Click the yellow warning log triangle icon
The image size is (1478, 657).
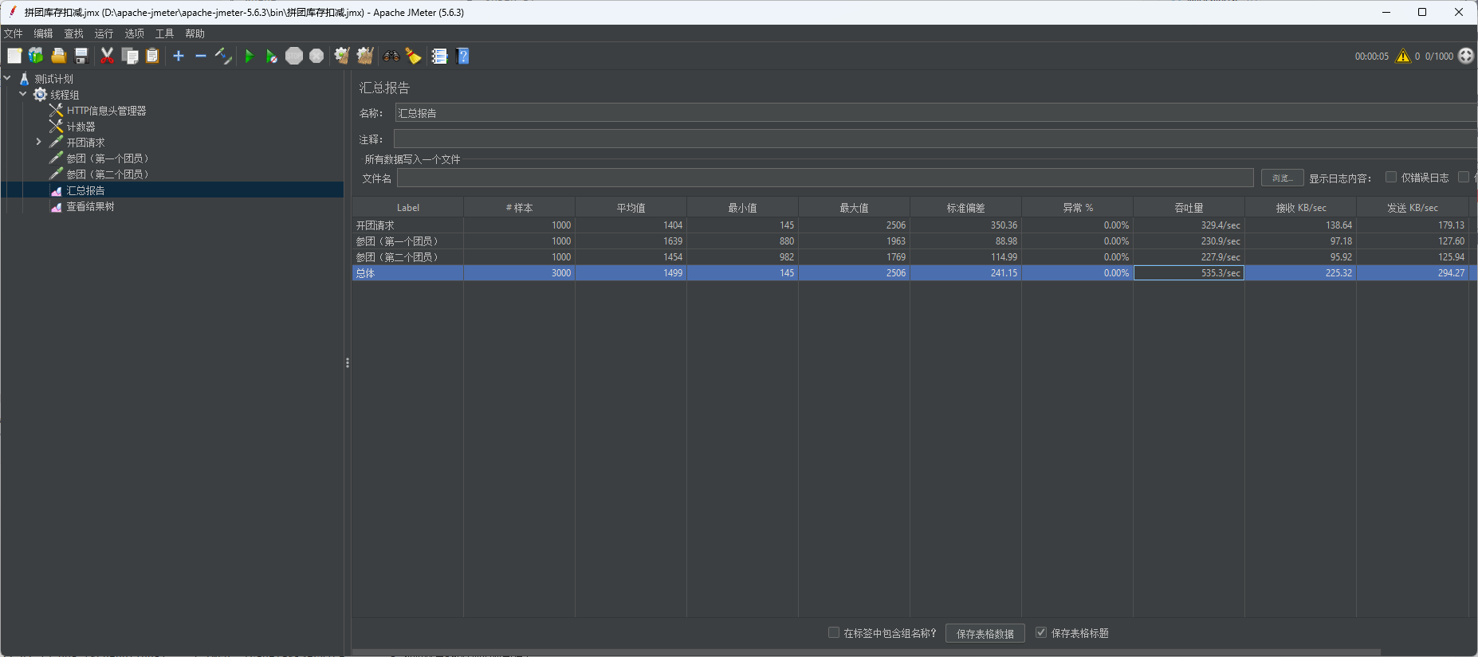click(x=1402, y=56)
